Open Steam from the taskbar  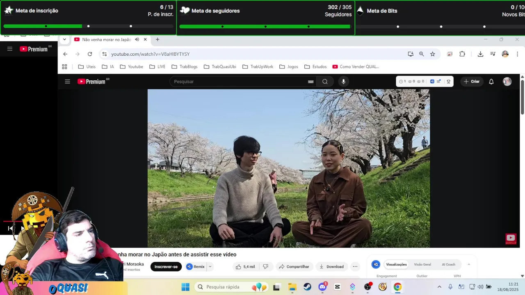point(307,287)
